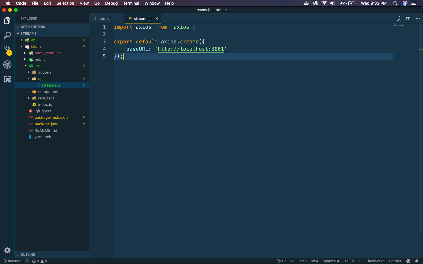Open the File menu
This screenshot has height=264, width=423.
click(35, 3)
